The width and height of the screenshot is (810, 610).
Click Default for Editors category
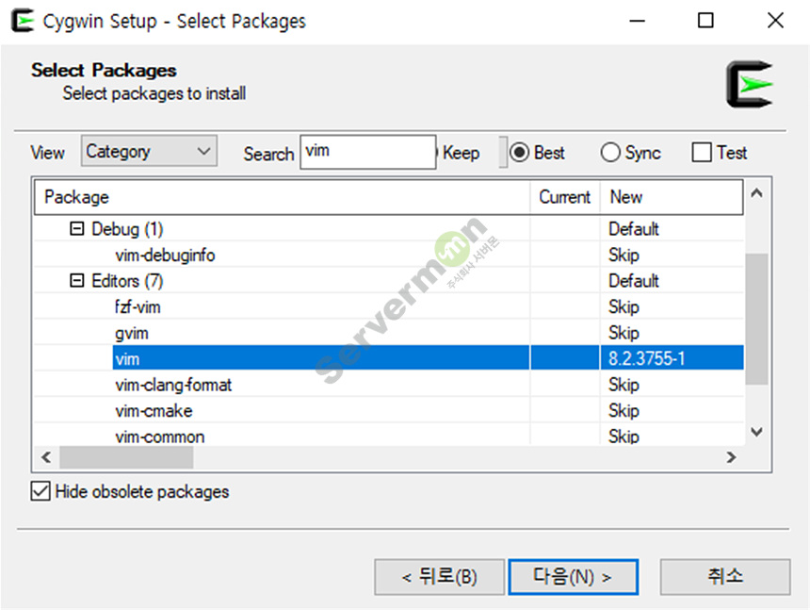click(x=633, y=281)
